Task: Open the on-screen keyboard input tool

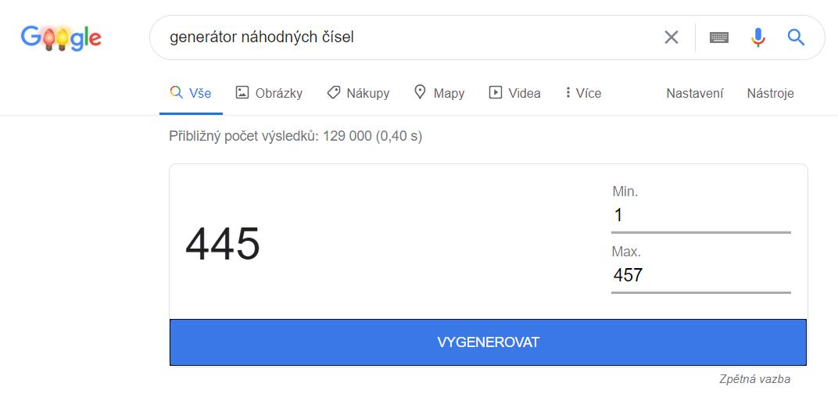Action: (719, 38)
